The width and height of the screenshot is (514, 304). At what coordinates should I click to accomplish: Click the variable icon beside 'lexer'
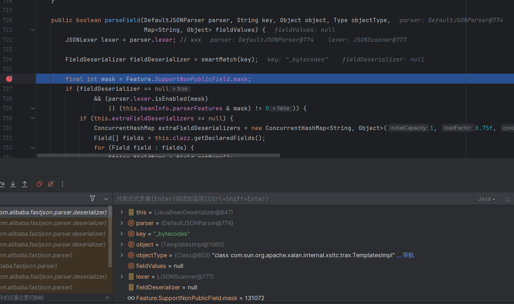tap(131, 276)
